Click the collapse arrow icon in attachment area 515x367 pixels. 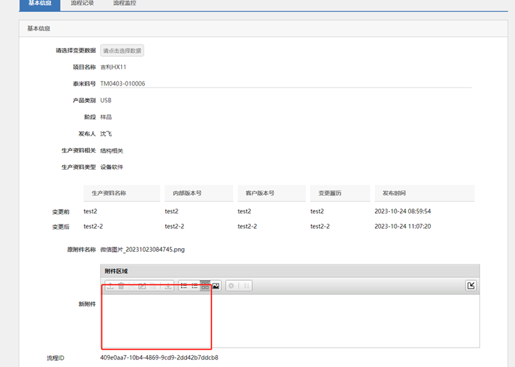471,286
